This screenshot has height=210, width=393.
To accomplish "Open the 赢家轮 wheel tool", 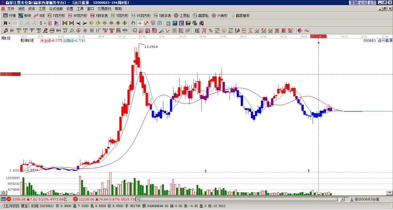I will pyautogui.click(x=201, y=16).
